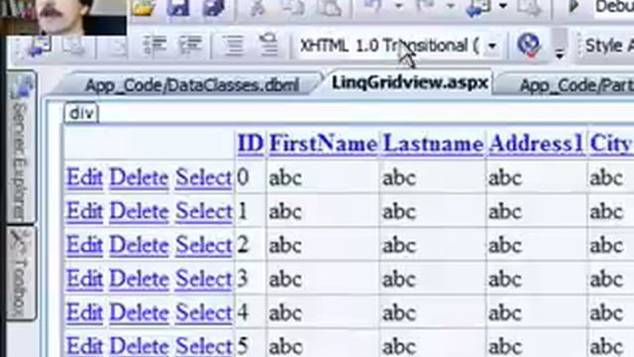Click the Navigate Backward icon

click(x=478, y=7)
